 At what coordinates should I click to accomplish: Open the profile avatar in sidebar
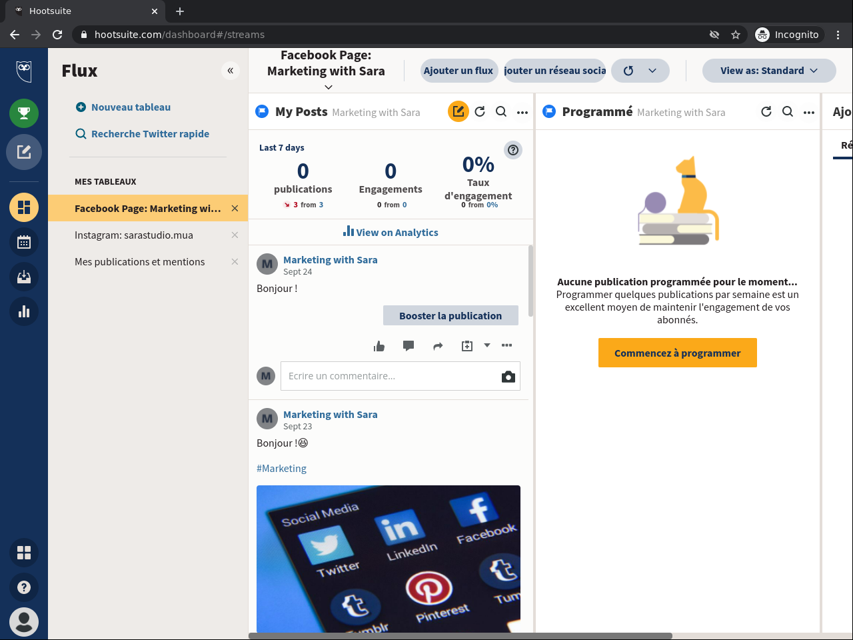pos(24,622)
